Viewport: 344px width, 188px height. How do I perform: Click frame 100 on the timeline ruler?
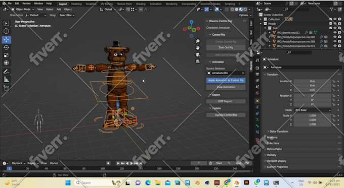tap(103, 168)
